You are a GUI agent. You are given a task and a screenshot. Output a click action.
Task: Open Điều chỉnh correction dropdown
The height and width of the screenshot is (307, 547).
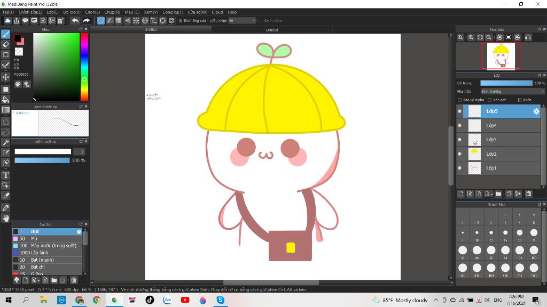click(x=242, y=21)
